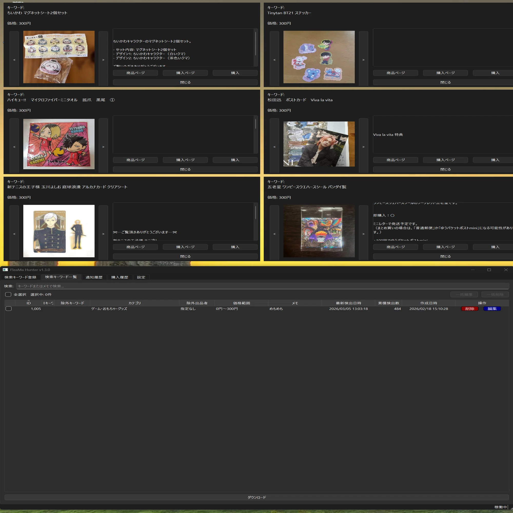The width and height of the screenshot is (513, 513).
Task: Switch to the 検索キーワード登録 tab
Action: click(21, 277)
